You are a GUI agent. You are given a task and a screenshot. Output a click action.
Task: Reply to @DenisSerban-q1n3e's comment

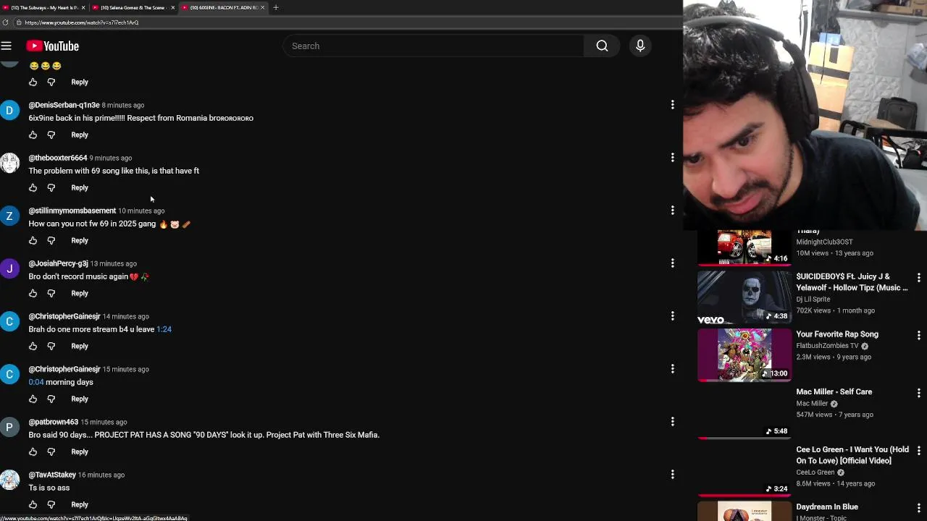pyautogui.click(x=80, y=135)
